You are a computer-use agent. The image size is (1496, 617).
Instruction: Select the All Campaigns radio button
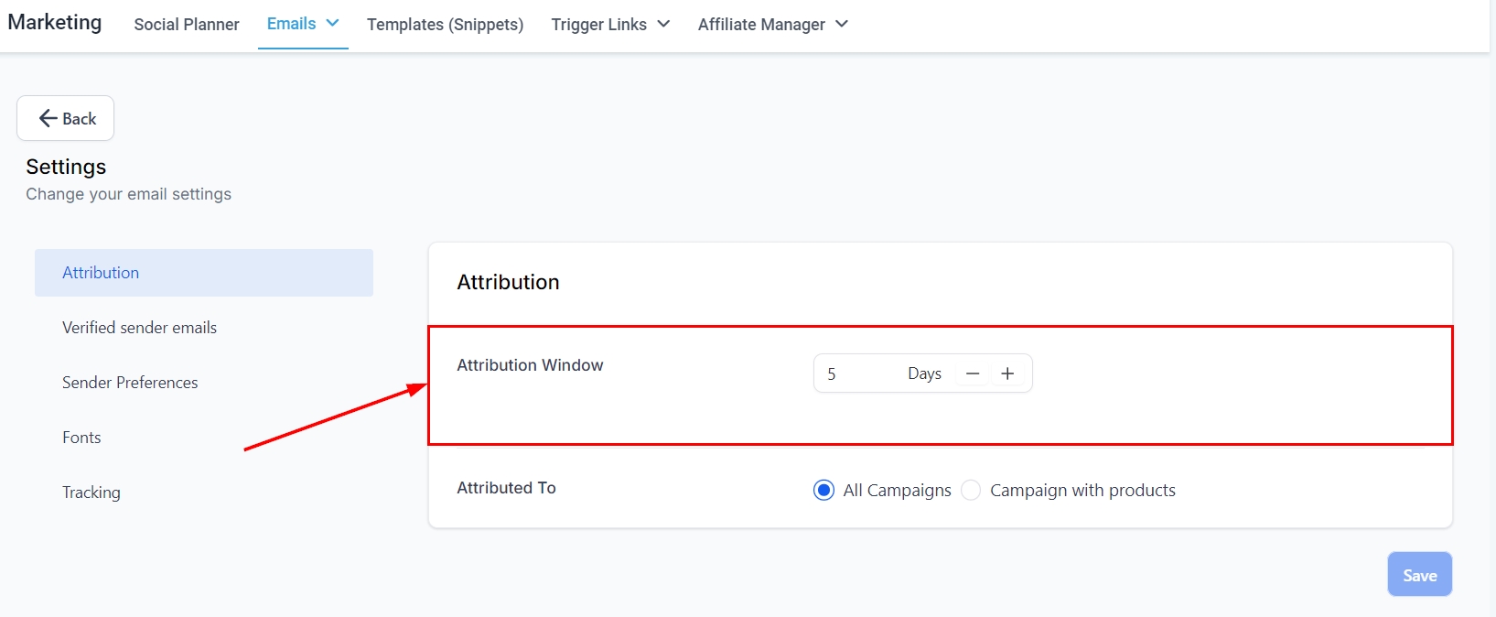pos(823,491)
